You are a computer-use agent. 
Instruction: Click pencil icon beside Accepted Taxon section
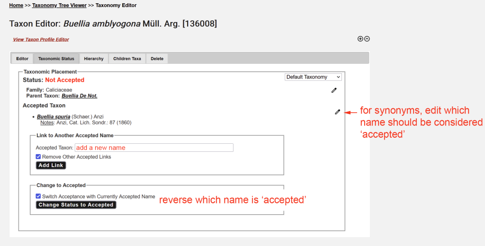click(337, 112)
